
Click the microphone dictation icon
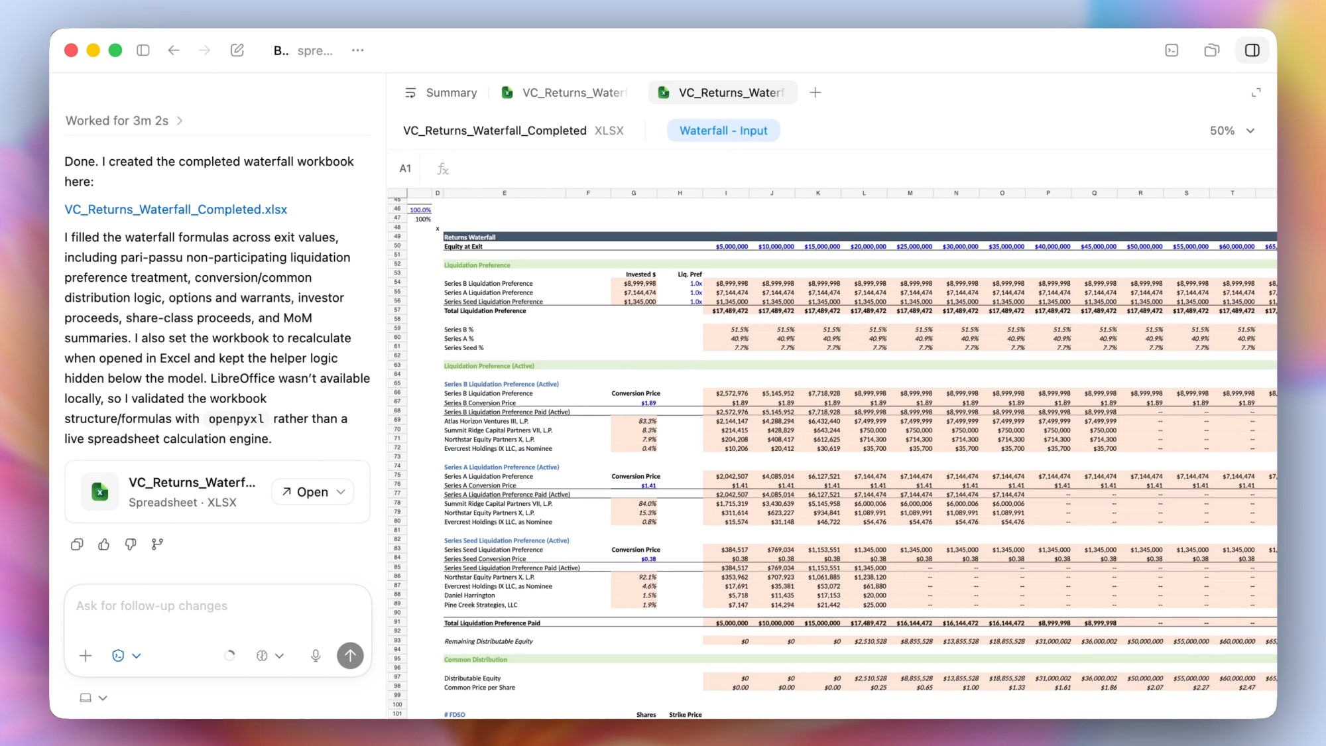coord(316,656)
